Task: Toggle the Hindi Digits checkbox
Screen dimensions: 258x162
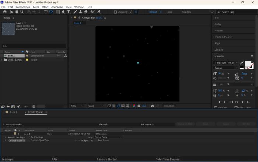Action: click(x=236, y=108)
